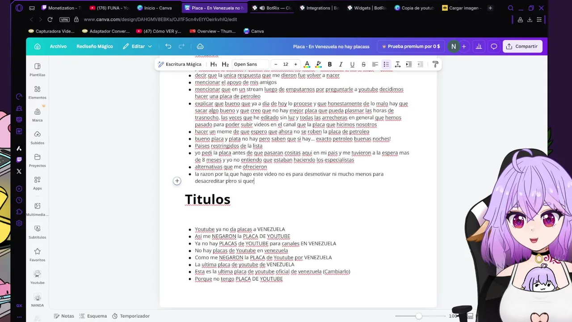Switch to the BotRix browser tab

[272, 8]
